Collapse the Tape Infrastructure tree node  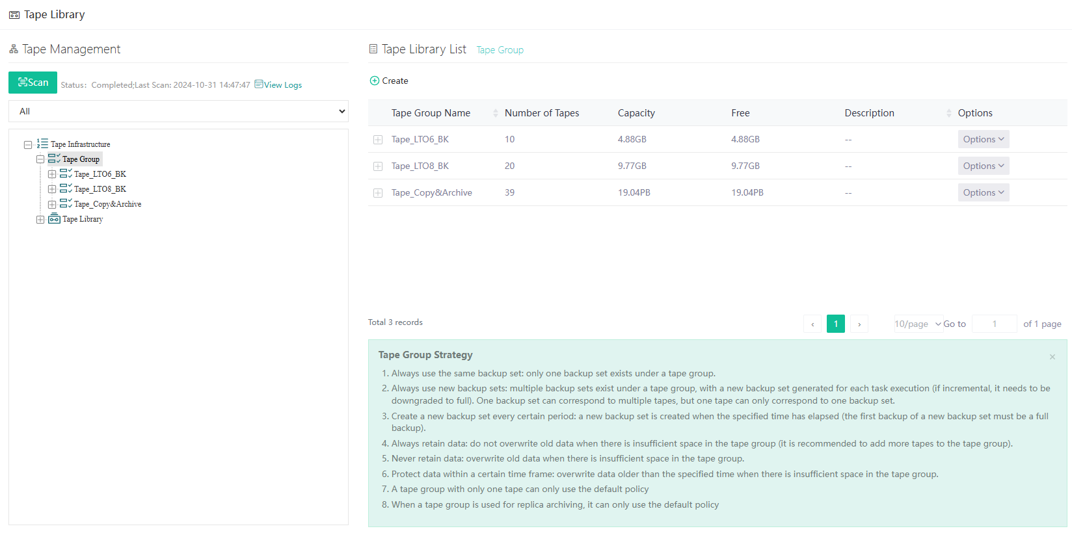coord(28,144)
